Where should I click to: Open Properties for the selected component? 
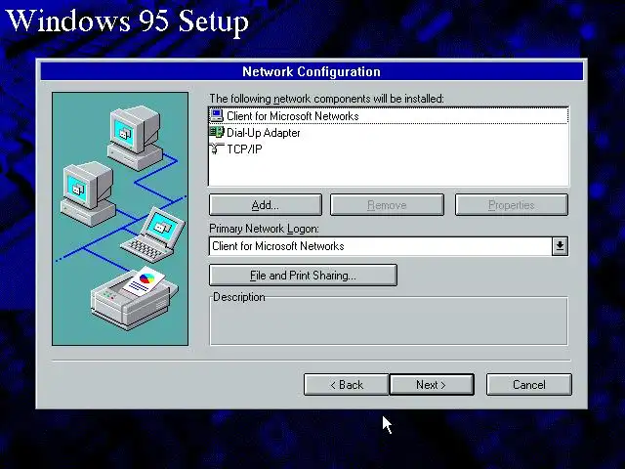coord(512,205)
